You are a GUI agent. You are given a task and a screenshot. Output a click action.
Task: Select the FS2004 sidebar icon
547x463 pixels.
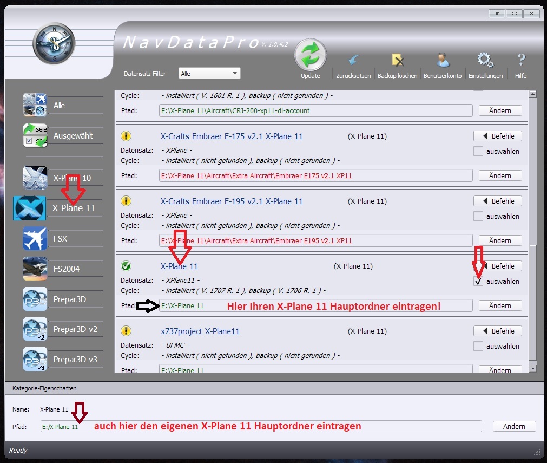click(35, 269)
